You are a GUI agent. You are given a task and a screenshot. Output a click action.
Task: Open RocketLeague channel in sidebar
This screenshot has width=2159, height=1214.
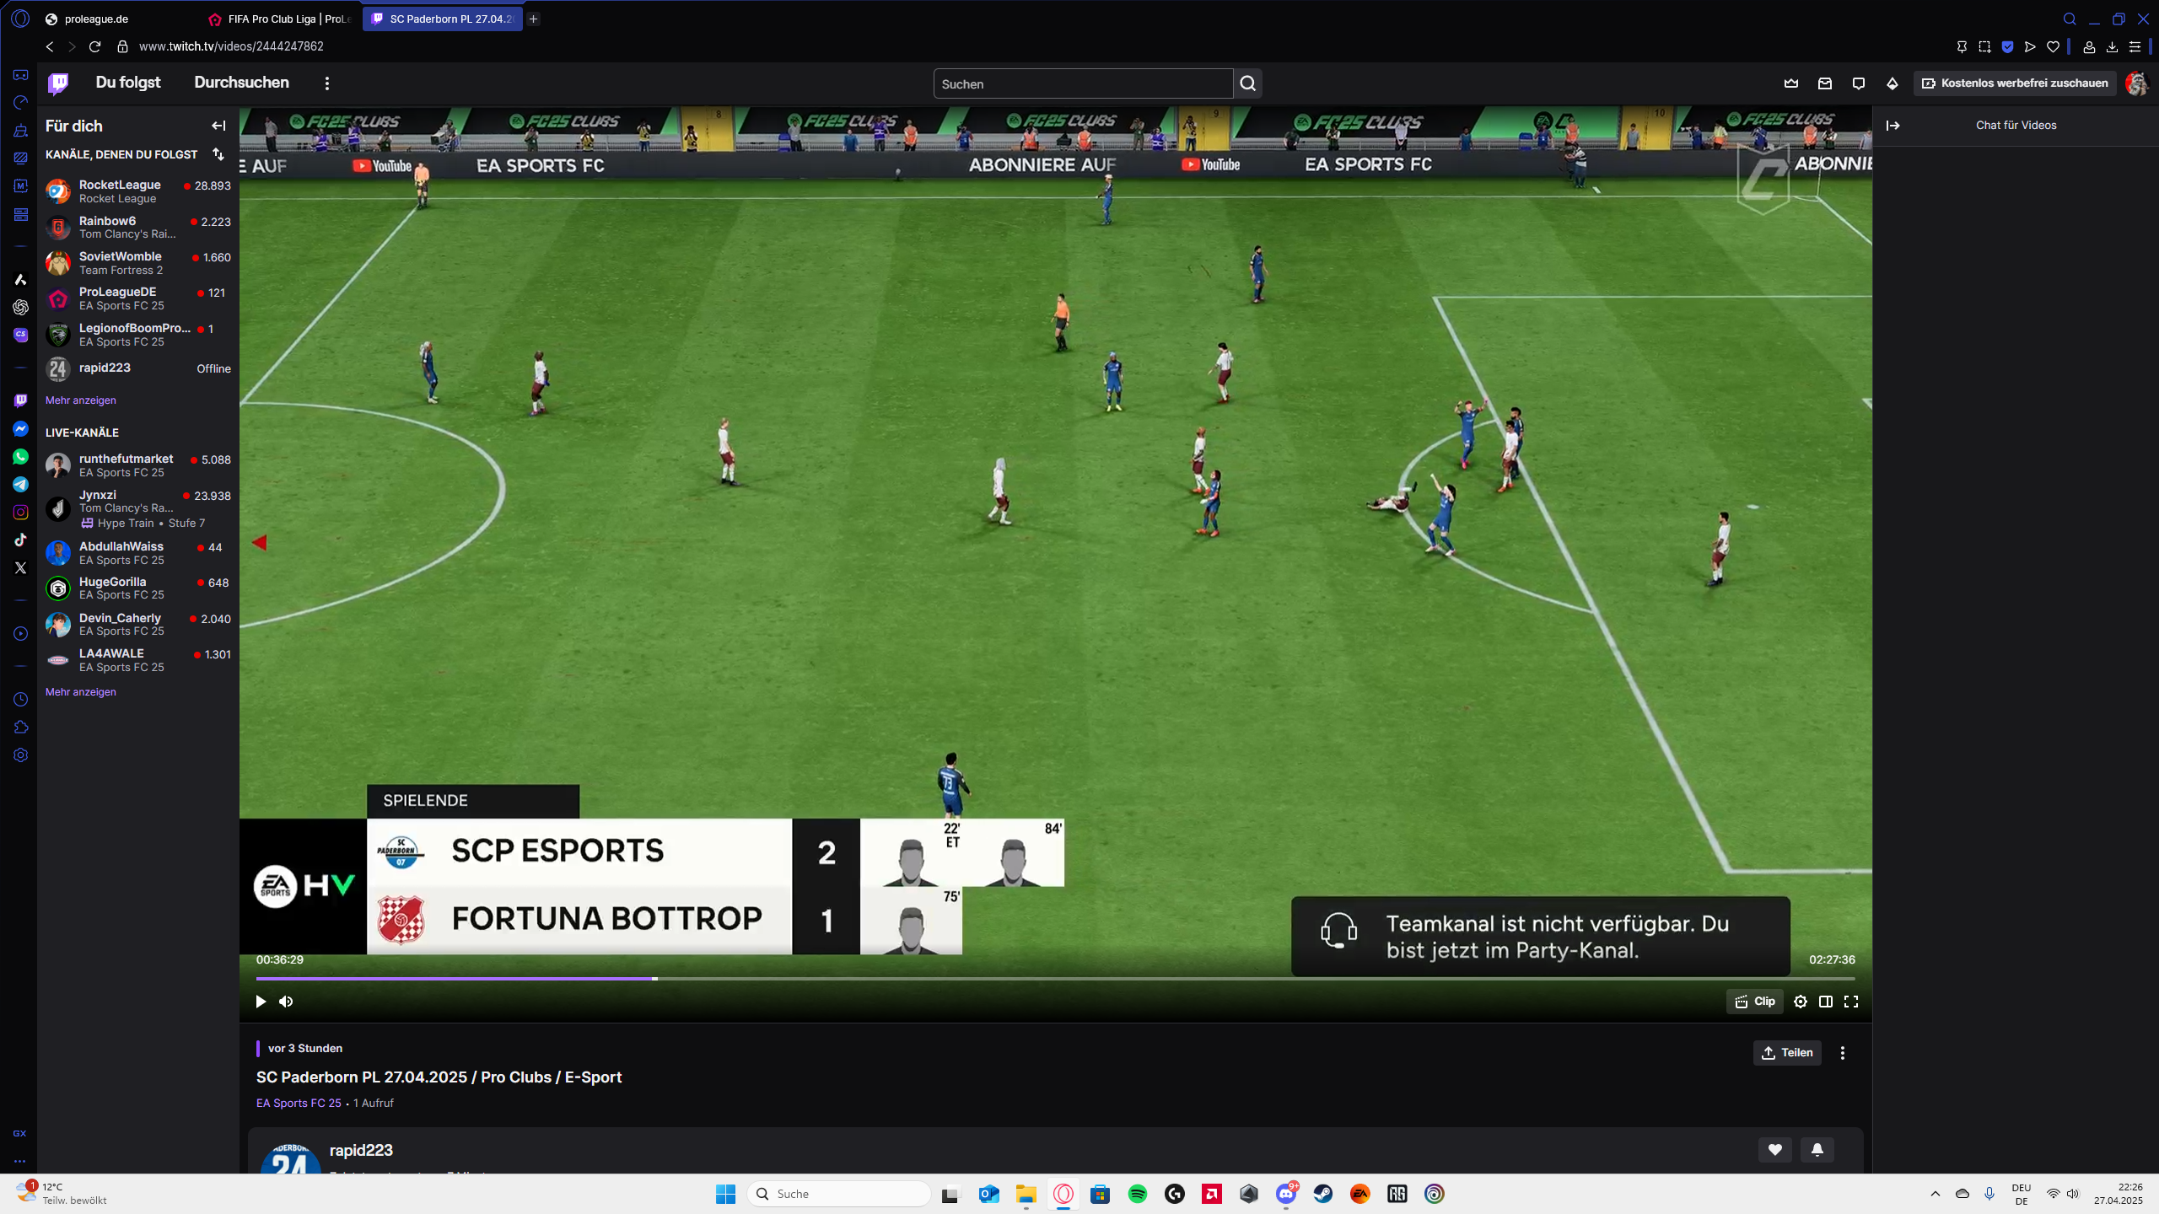point(138,191)
